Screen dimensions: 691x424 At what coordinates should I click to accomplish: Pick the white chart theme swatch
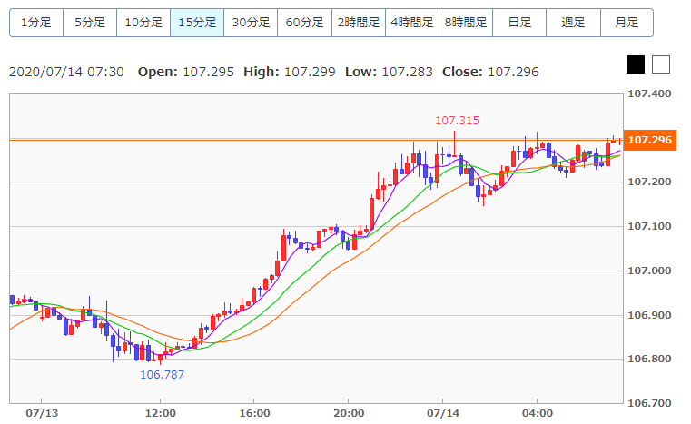(661, 64)
